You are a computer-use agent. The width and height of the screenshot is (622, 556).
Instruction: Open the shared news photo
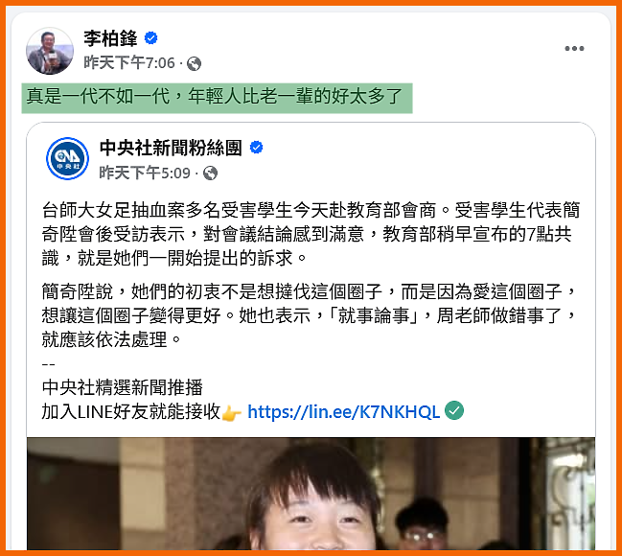point(311,494)
